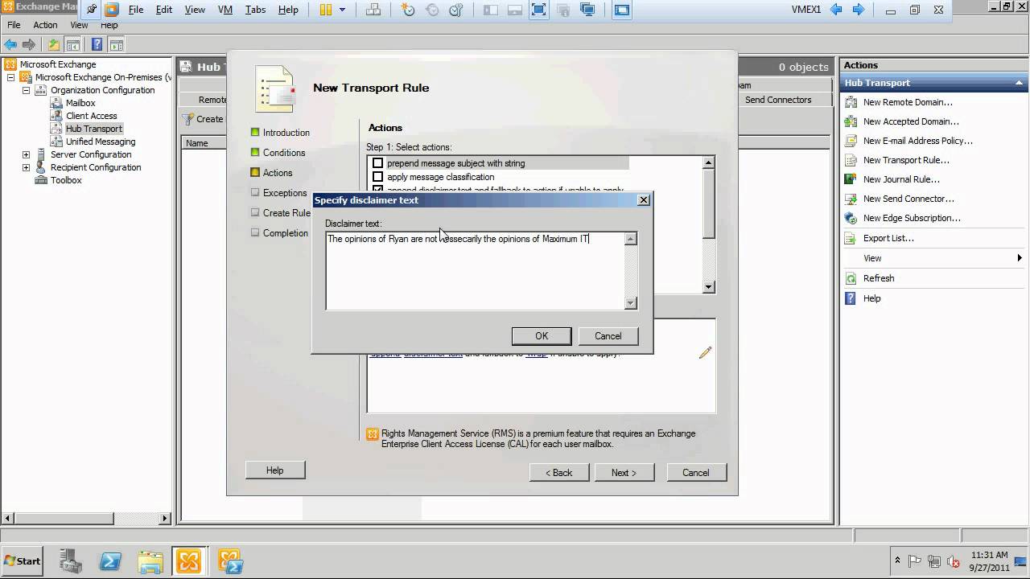Show hidden tray icons arrow

pos(897,561)
